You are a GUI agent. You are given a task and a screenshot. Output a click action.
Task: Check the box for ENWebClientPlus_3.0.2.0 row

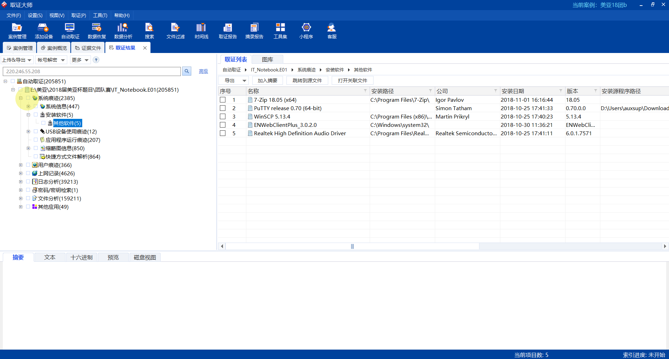(x=223, y=125)
